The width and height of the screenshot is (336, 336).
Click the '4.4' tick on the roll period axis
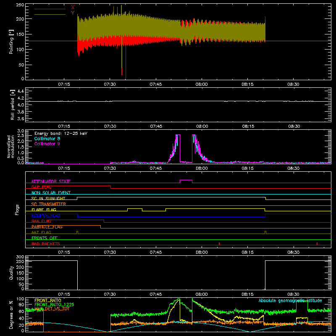tap(21, 92)
